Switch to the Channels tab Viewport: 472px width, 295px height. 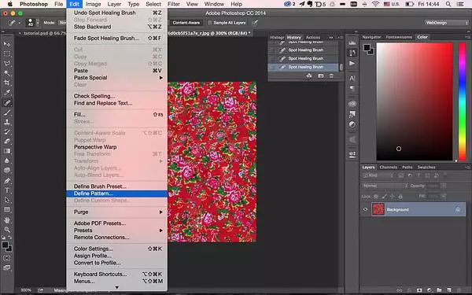click(x=388, y=167)
